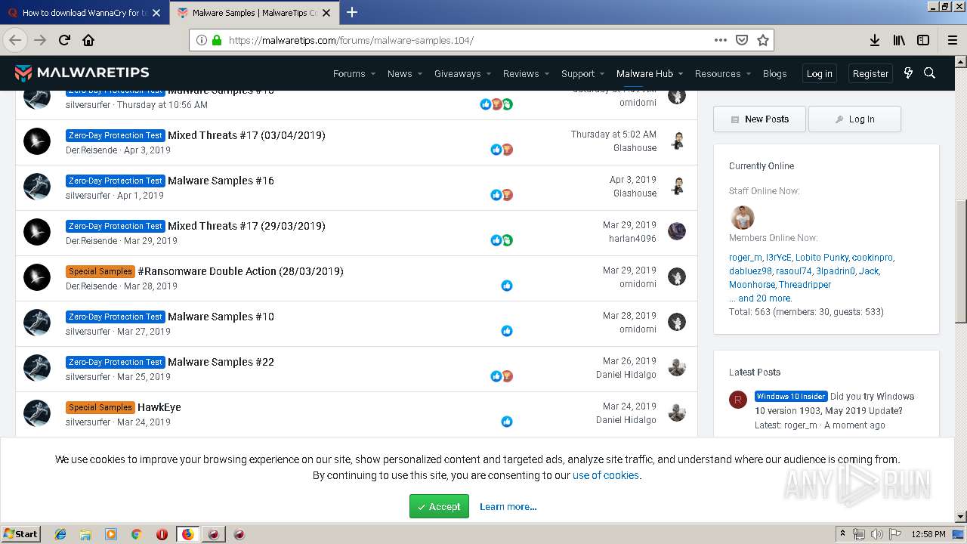Viewport: 967px width, 544px height.
Task: Click the 12:58 PM taskbar clock
Action: point(928,534)
